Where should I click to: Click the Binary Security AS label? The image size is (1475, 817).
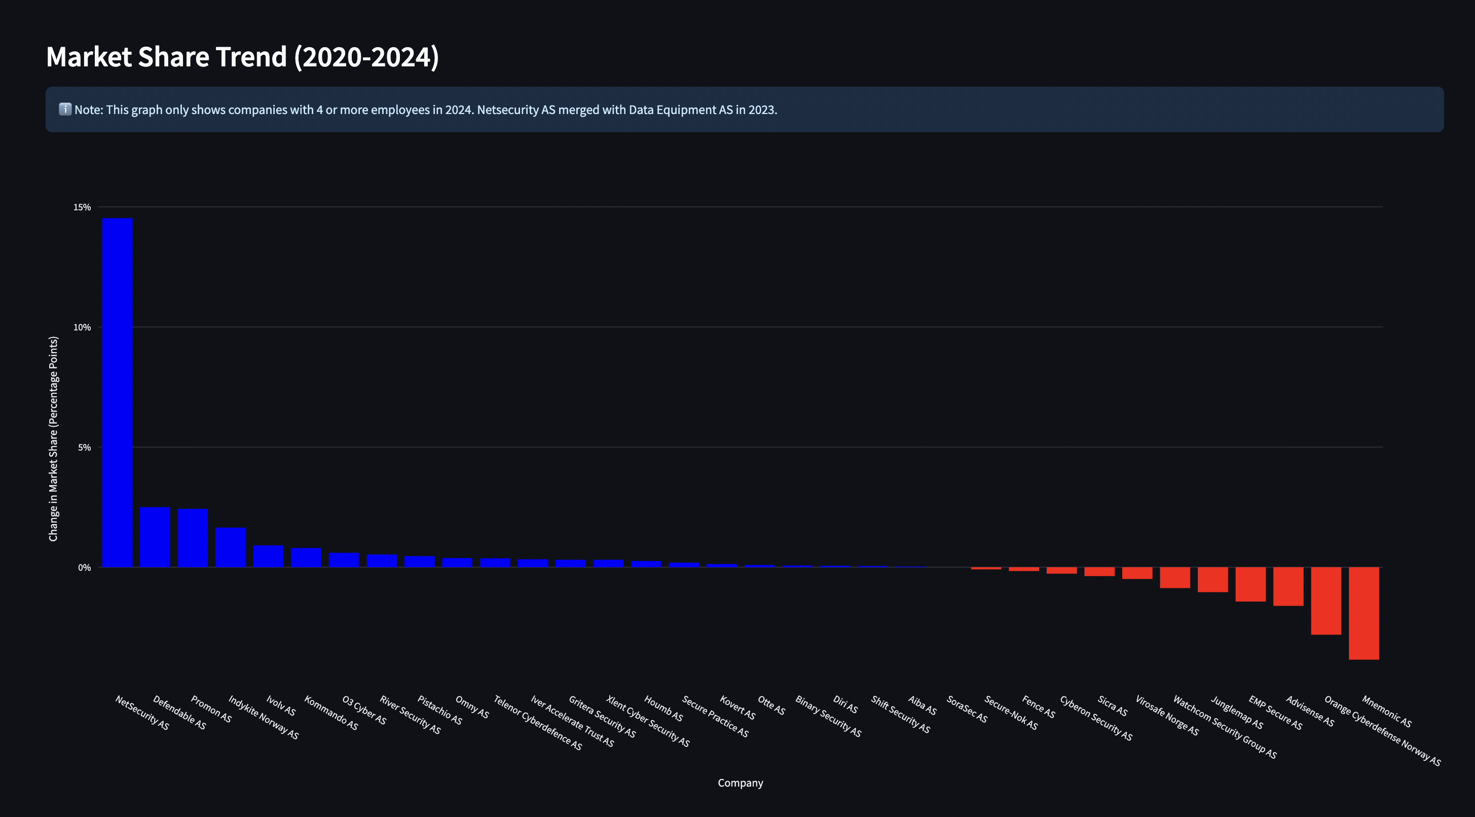[828, 716]
